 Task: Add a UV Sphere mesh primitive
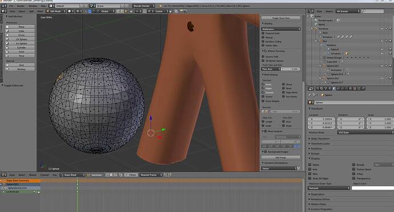click(19, 39)
